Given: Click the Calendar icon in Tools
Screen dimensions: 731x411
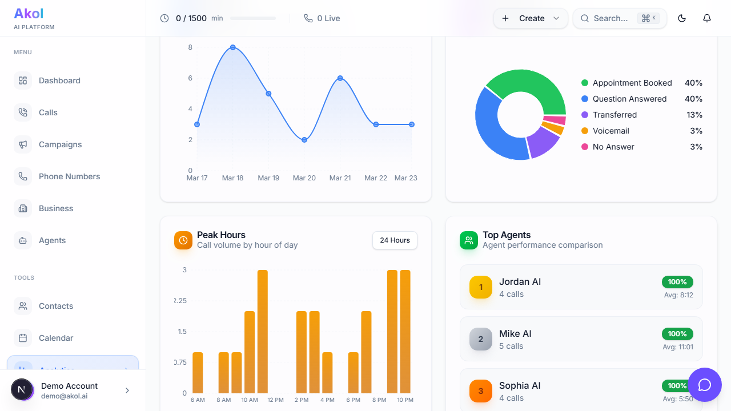Looking at the screenshot, I should (23, 338).
